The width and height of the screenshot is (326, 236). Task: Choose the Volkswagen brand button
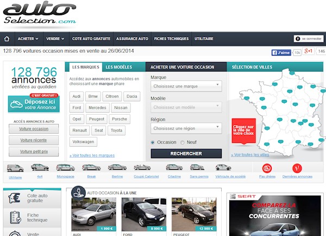[83, 142]
